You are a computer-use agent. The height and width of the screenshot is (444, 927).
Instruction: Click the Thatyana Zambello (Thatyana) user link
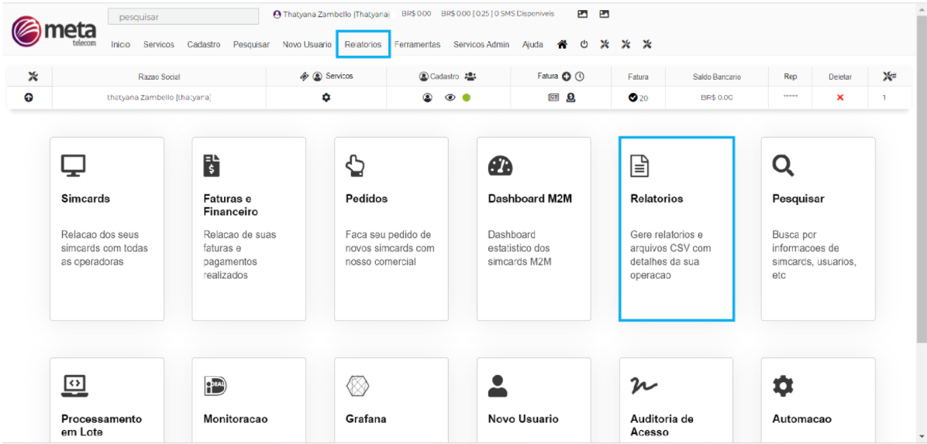pyautogui.click(x=336, y=14)
